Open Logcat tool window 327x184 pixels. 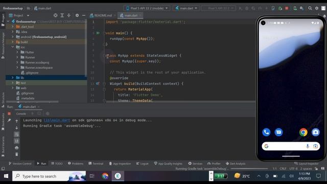pos(142,164)
